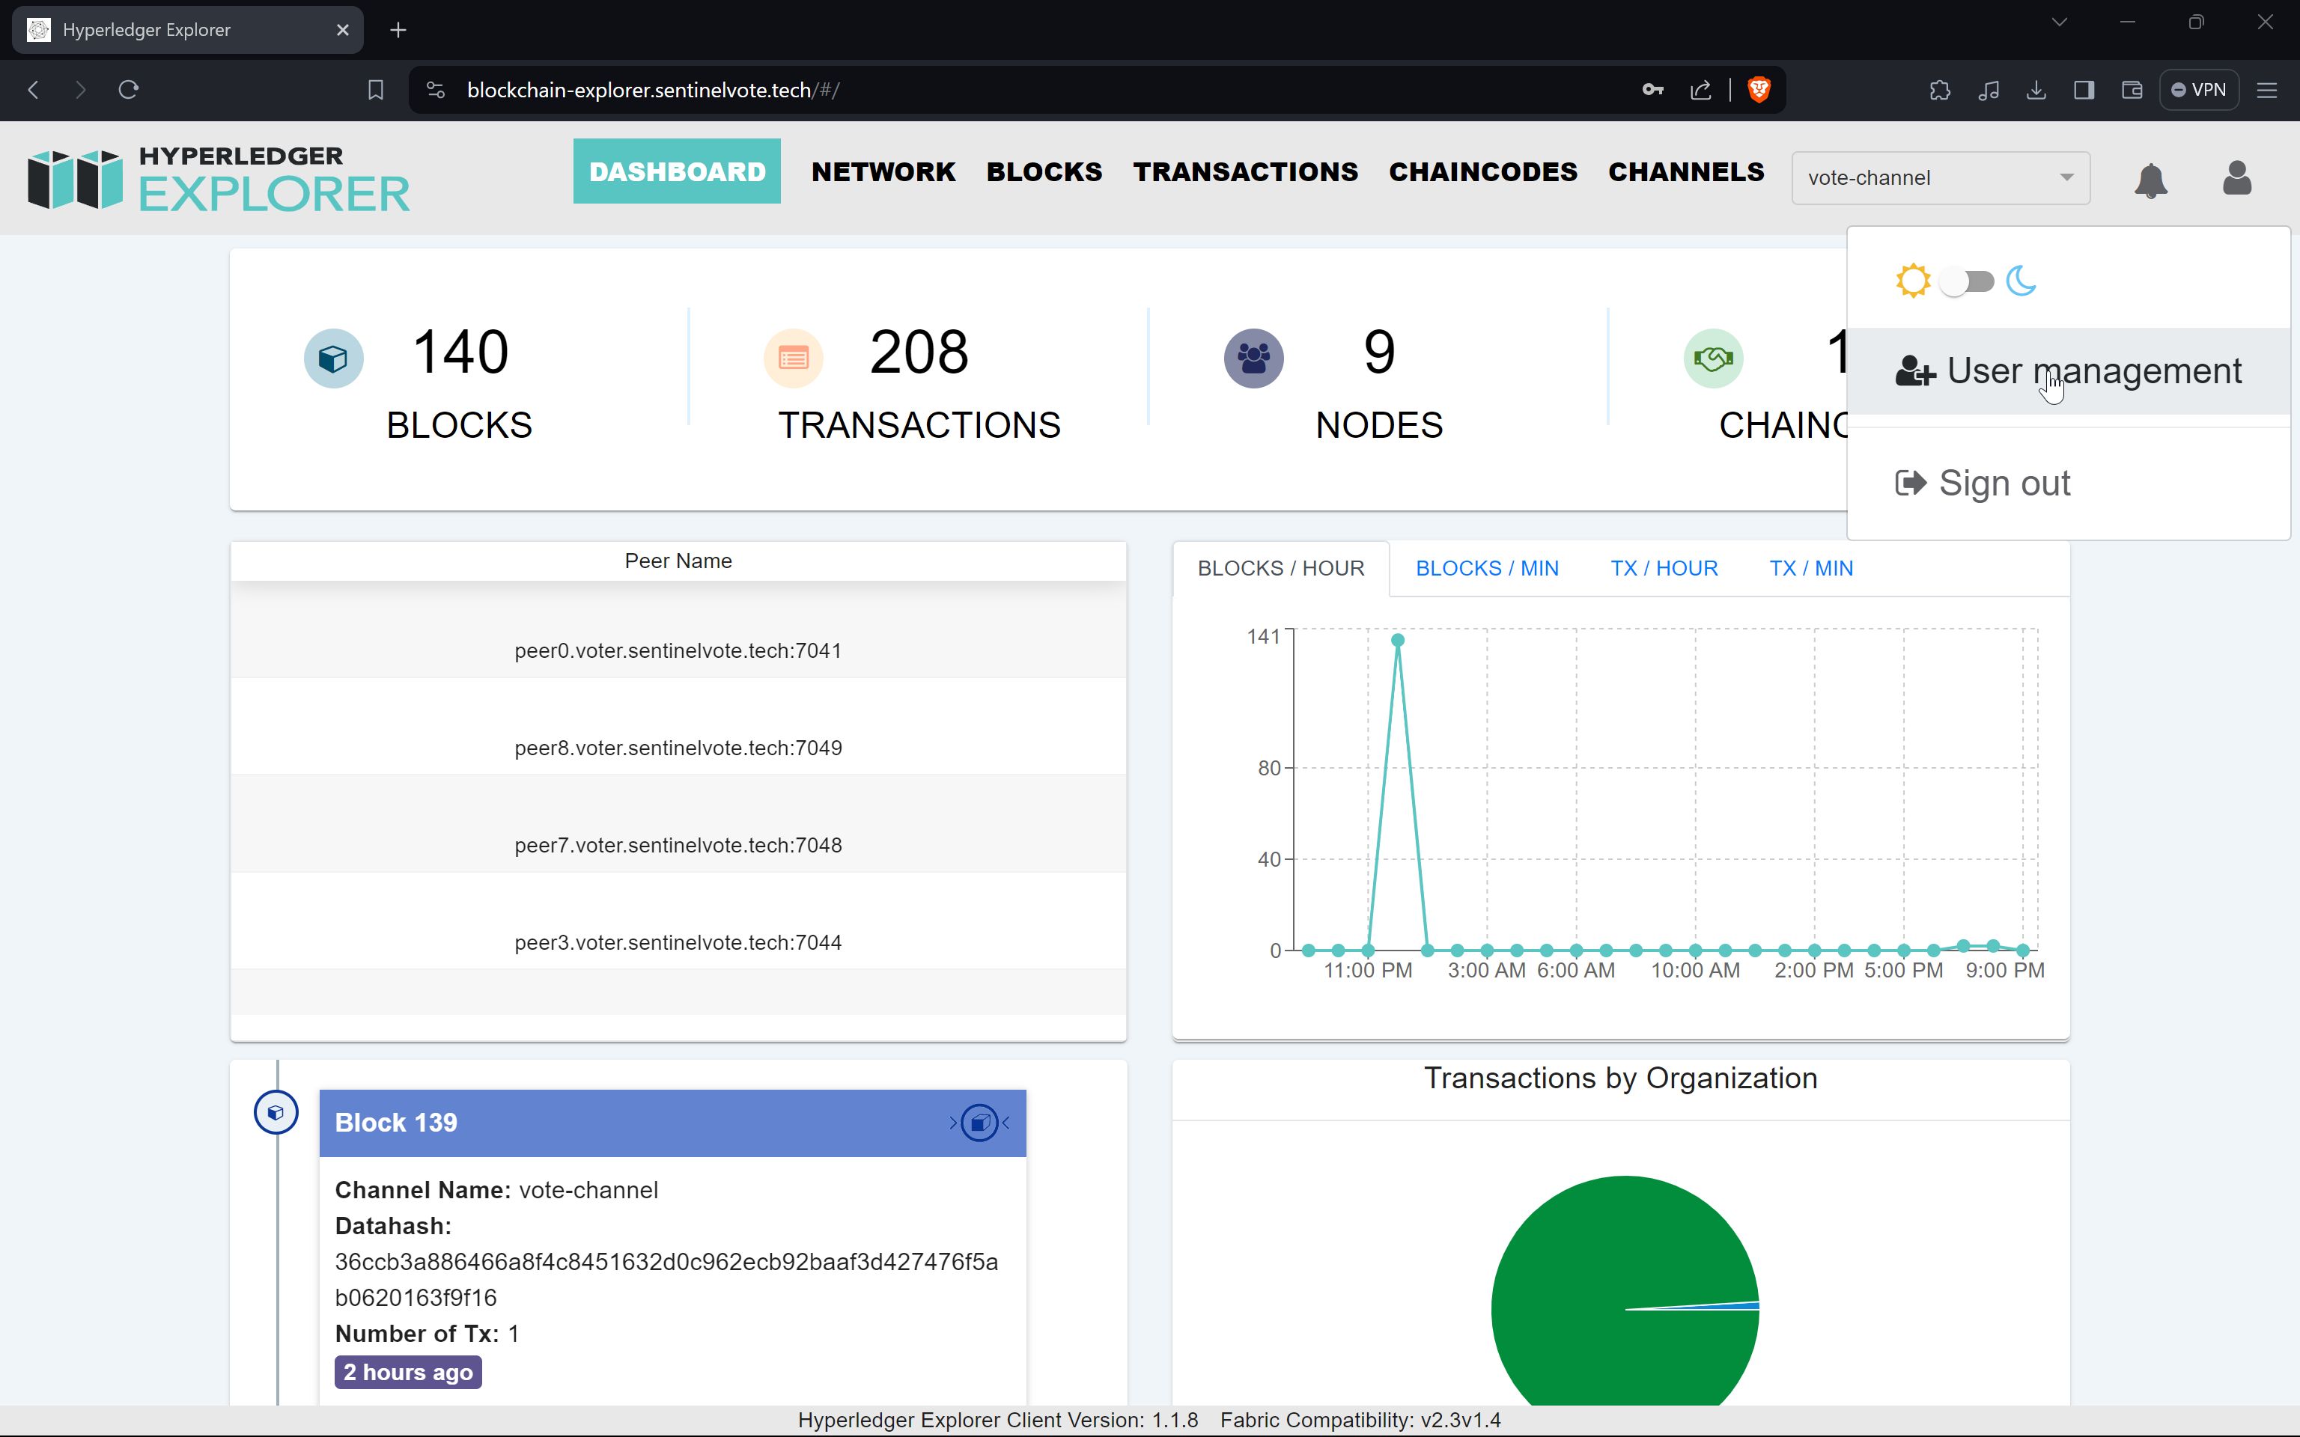Go to BLOCKS page
Image resolution: width=2300 pixels, height=1437 pixels.
(1044, 172)
